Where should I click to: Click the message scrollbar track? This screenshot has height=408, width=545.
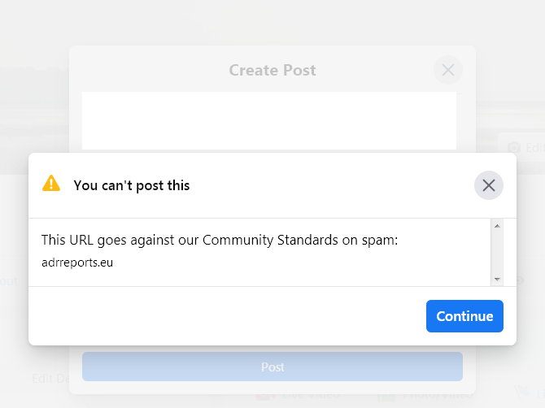click(x=497, y=252)
